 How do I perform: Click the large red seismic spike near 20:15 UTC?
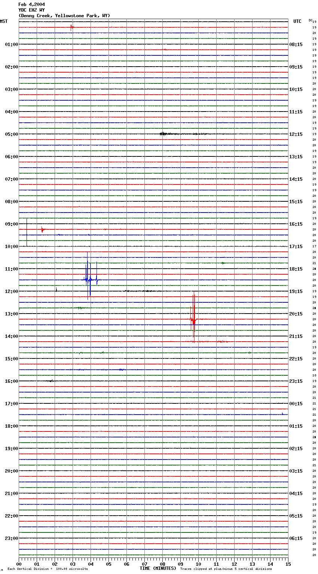click(193, 317)
